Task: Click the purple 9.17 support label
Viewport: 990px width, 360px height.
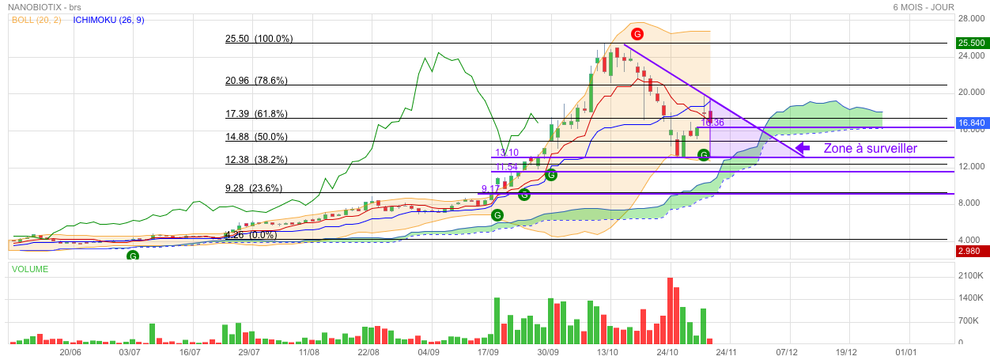Action: [x=490, y=189]
